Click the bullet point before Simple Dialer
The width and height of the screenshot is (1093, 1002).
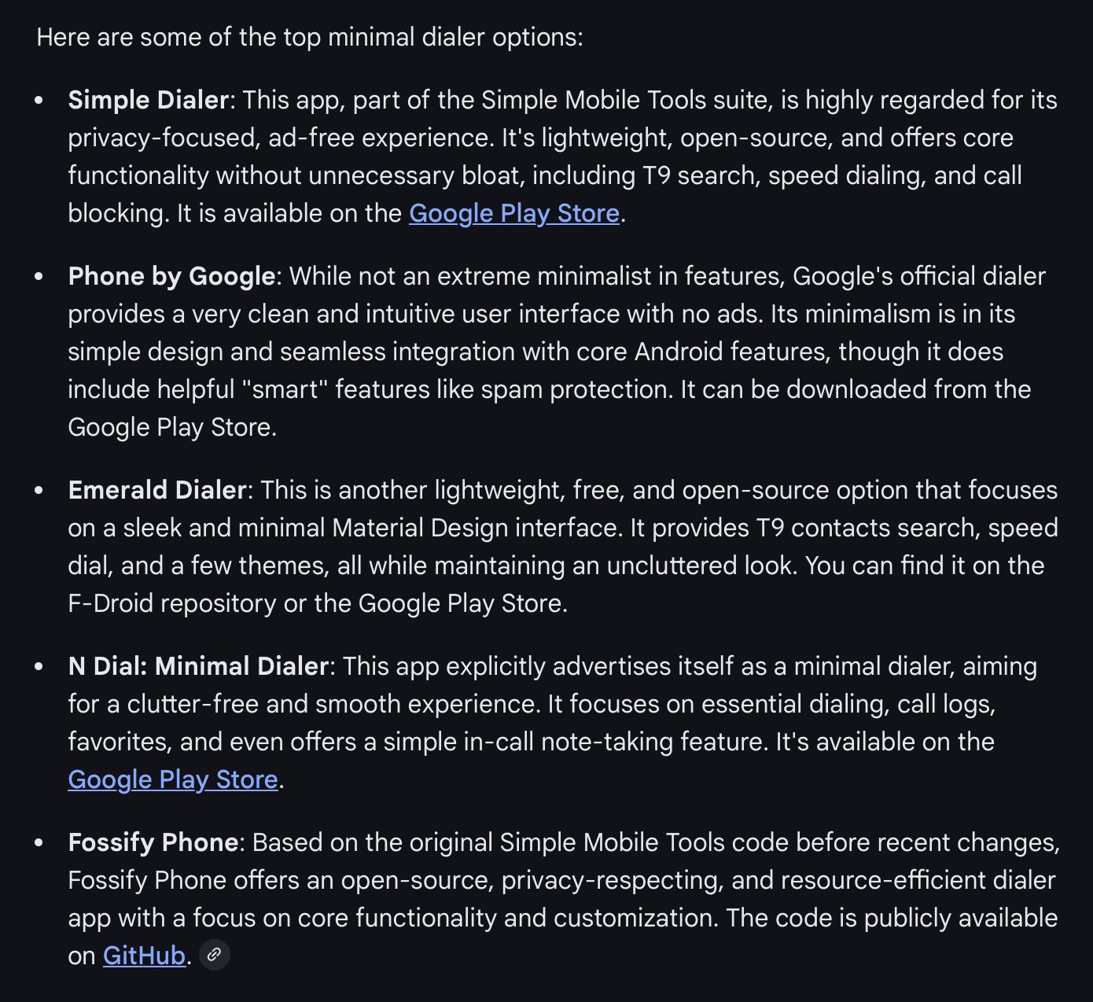click(39, 101)
